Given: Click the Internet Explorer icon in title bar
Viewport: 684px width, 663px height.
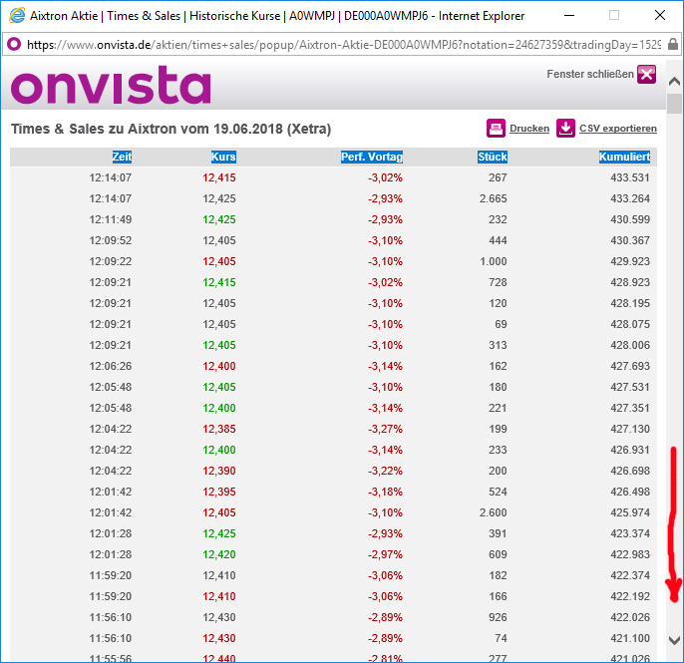Looking at the screenshot, I should 17,15.
